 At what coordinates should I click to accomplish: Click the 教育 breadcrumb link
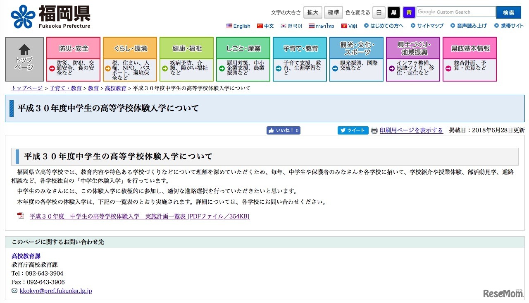(93, 88)
